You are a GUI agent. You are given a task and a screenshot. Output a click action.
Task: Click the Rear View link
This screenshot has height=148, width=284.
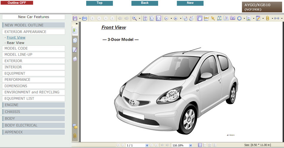pyautogui.click(x=16, y=43)
